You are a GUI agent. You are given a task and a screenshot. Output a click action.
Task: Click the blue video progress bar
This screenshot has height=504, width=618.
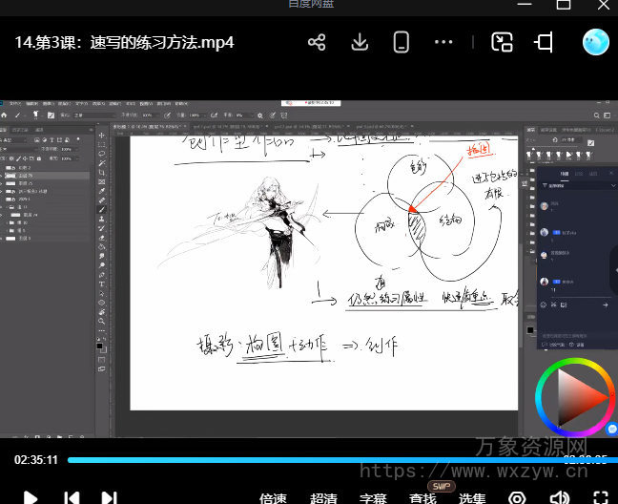[286, 460]
